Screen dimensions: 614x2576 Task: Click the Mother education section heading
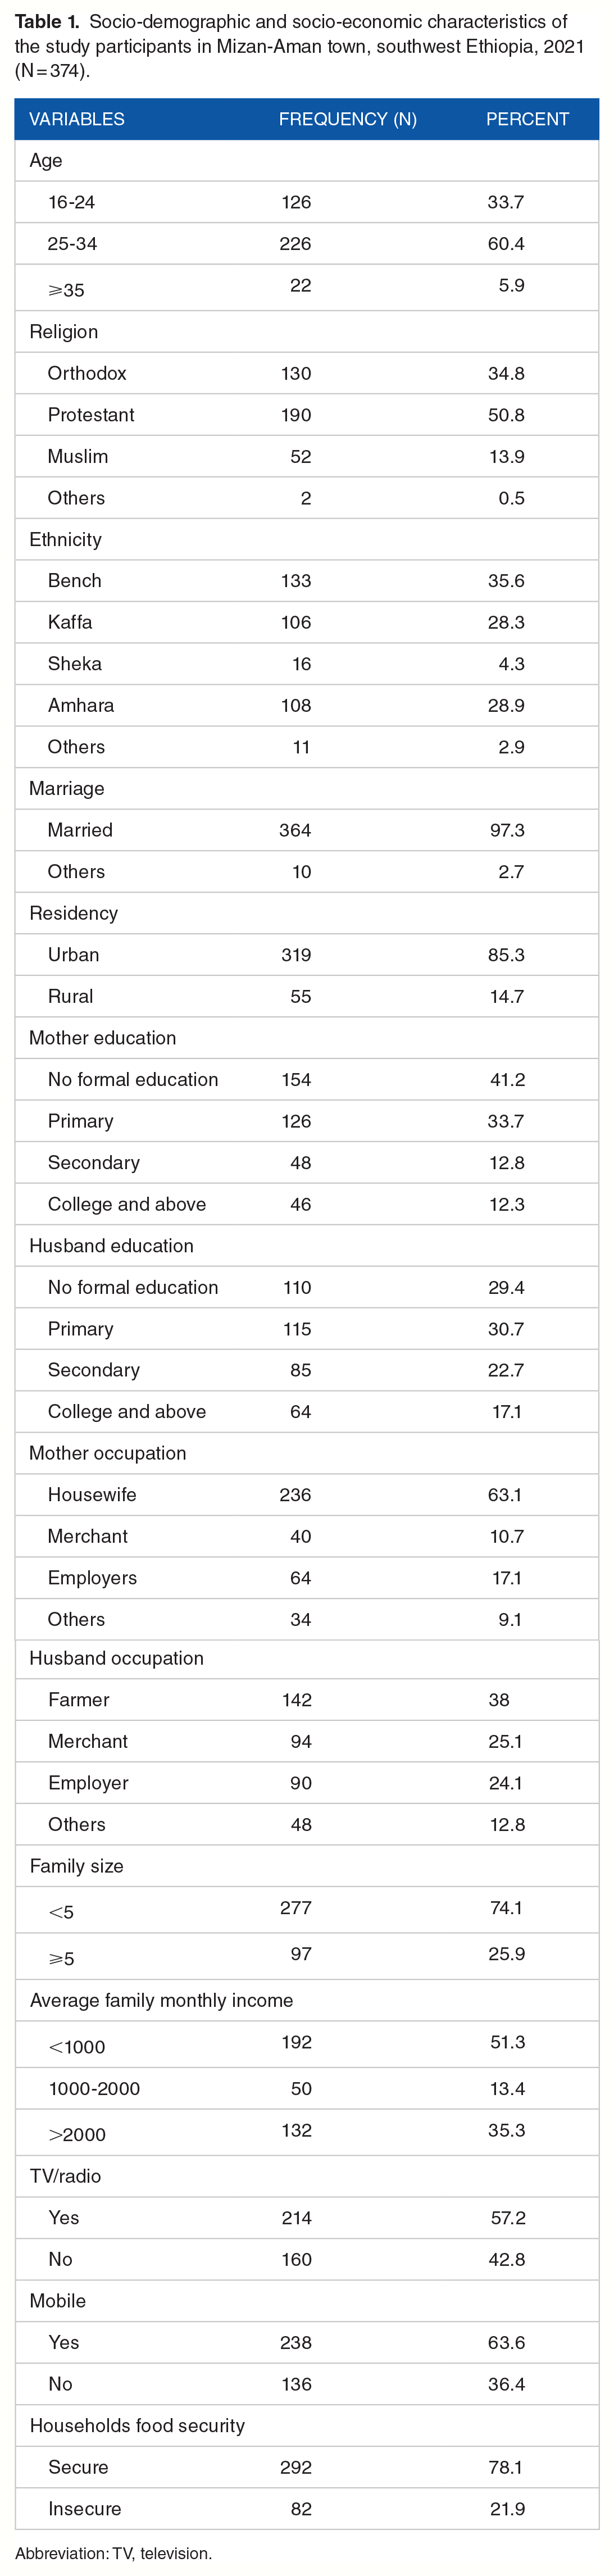tap(102, 1038)
